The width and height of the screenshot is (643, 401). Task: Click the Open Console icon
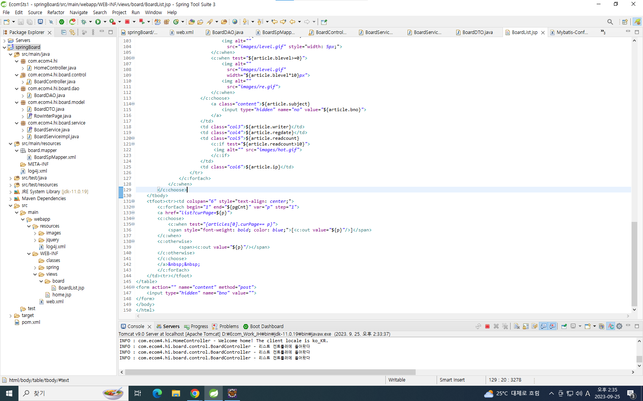[x=588, y=327]
